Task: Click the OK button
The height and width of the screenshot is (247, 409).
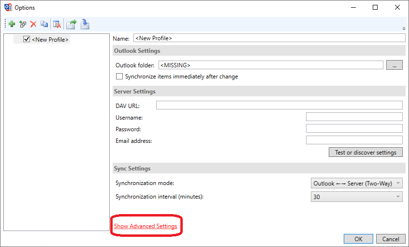Action: [358, 239]
